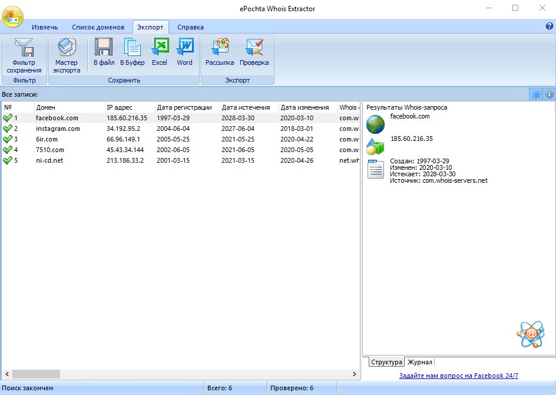556x395 pixels.
Task: Switch to the Структура bottom tab
Action: click(x=386, y=362)
